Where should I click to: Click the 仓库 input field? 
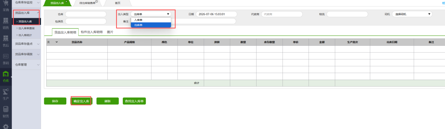pyautogui.click(x=86, y=14)
